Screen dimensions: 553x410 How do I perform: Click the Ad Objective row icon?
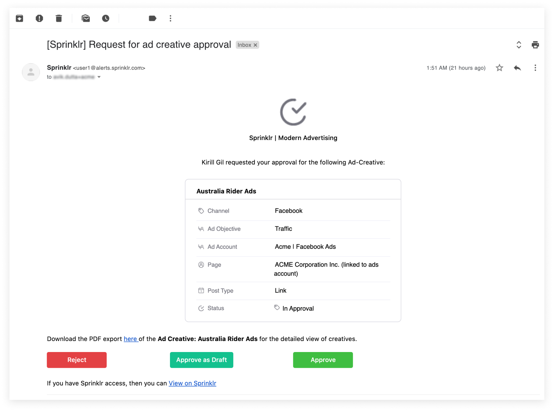[201, 229]
